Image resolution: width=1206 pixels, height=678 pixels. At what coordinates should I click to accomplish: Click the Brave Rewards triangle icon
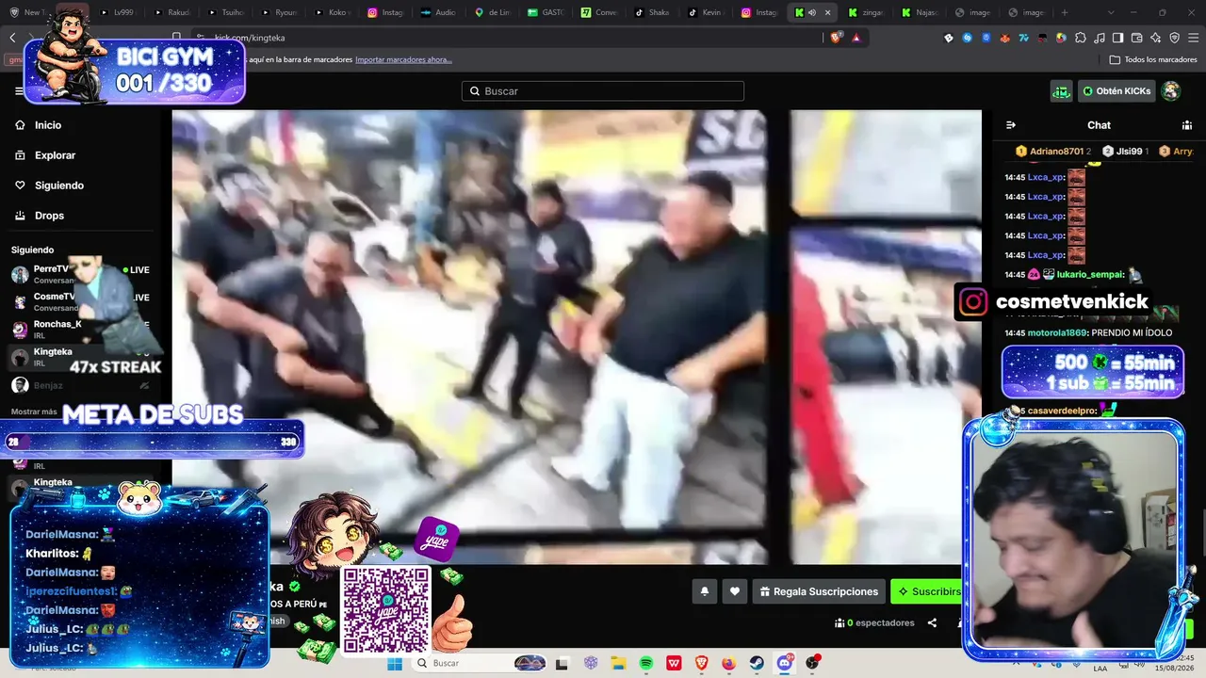click(856, 38)
